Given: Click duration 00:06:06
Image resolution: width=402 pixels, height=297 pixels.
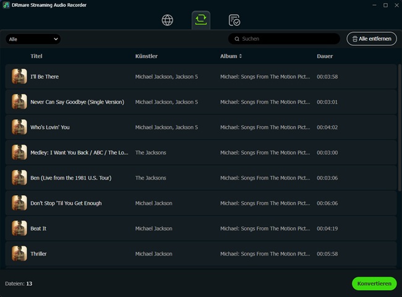Looking at the screenshot, I should click(x=327, y=203).
